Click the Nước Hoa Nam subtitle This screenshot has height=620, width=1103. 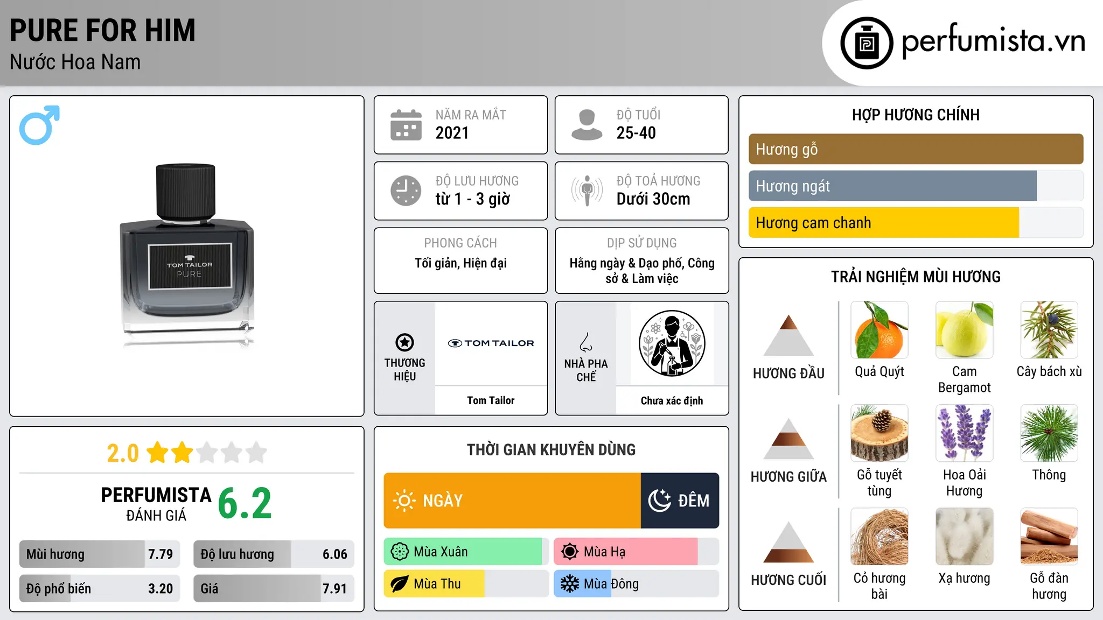(x=75, y=62)
